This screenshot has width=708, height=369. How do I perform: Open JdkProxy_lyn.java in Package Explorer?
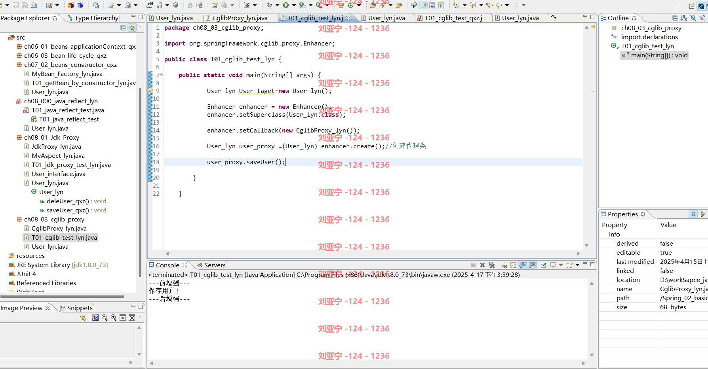point(56,146)
